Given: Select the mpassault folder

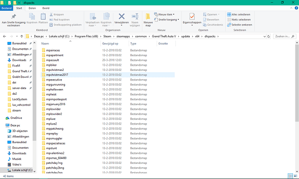Looking at the screenshot, I should pos(108,60).
